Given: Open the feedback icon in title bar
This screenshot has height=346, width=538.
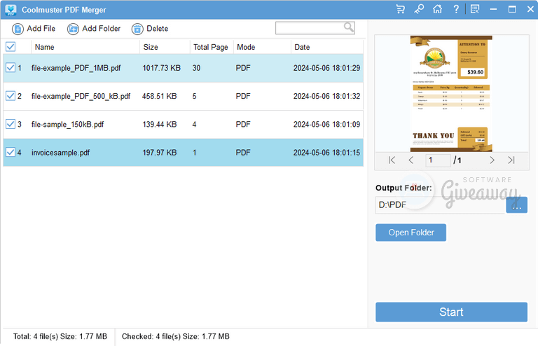Looking at the screenshot, I should (x=475, y=9).
